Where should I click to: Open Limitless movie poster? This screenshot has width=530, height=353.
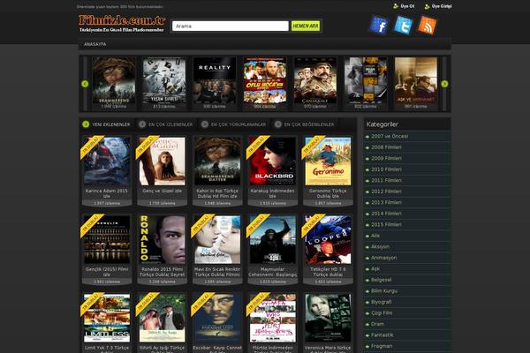pos(107,318)
